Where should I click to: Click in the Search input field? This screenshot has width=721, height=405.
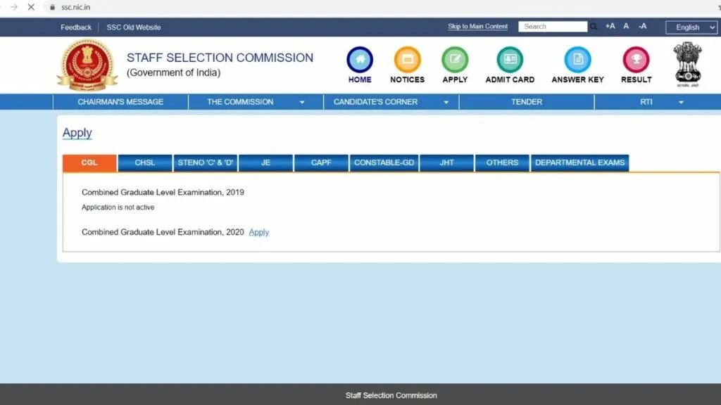pyautogui.click(x=553, y=27)
